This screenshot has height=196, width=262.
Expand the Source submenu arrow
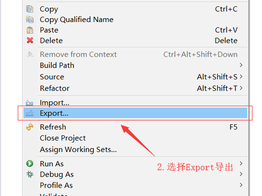click(x=241, y=76)
